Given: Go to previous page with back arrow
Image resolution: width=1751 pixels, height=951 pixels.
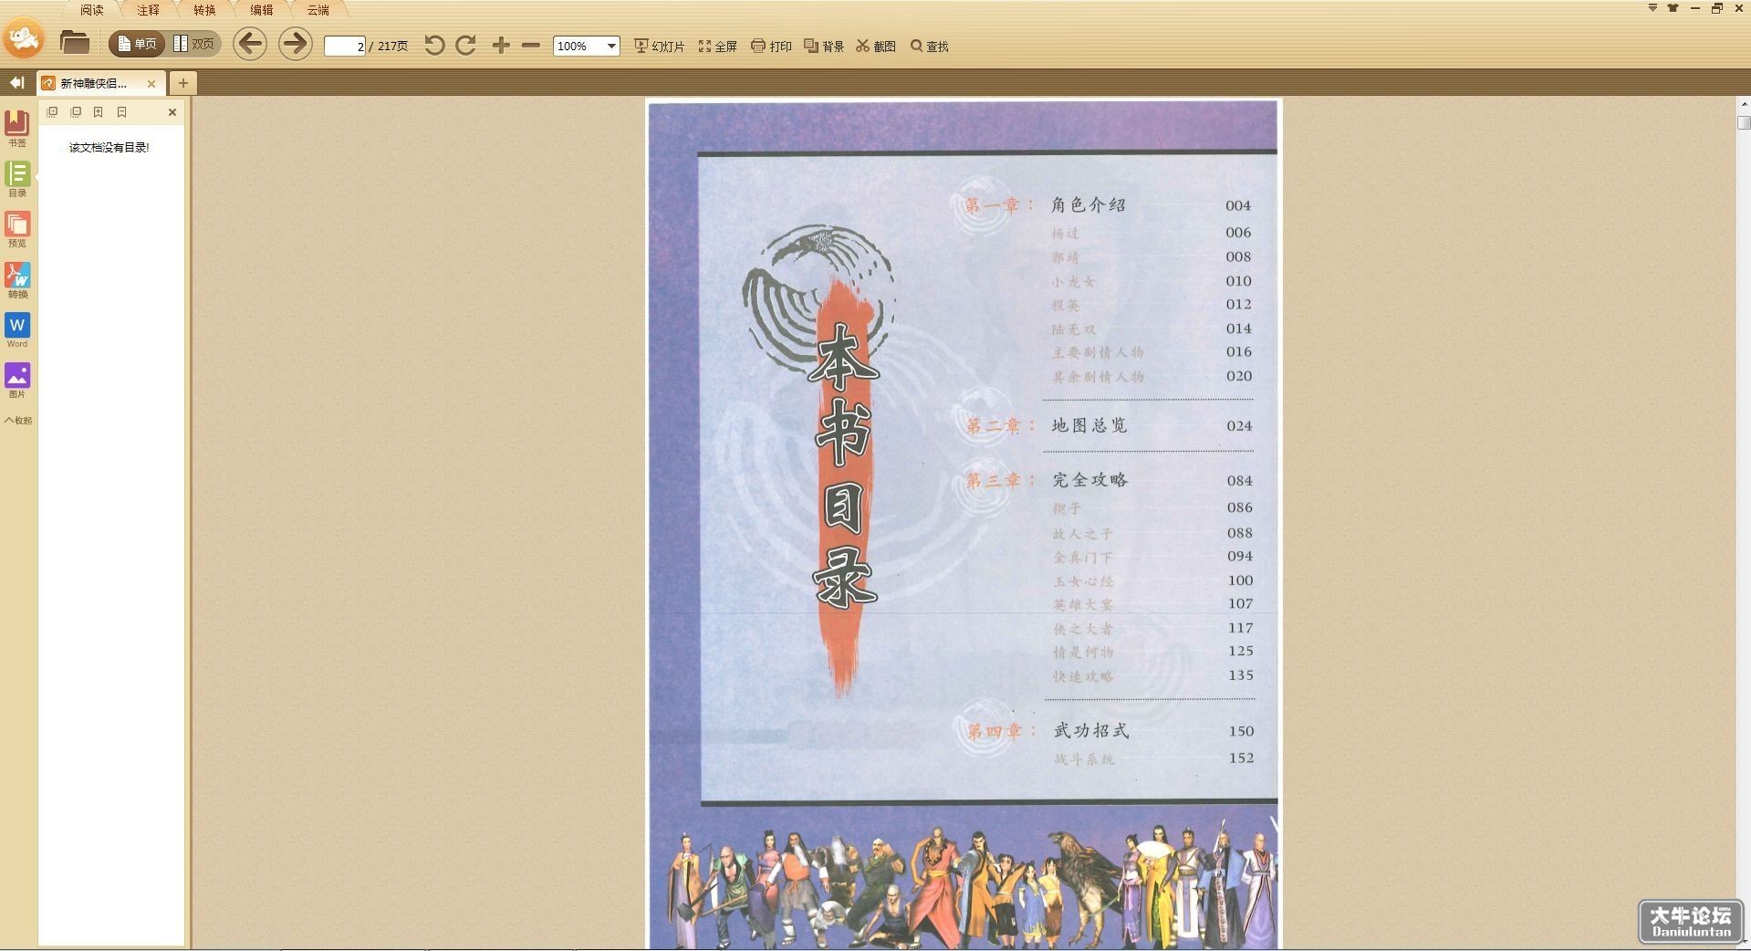Looking at the screenshot, I should coord(250,44).
